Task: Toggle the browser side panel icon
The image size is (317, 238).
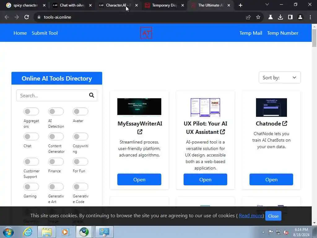Action: click(x=290, y=17)
